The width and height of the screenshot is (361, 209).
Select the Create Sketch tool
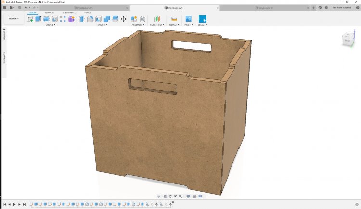(x=30, y=19)
